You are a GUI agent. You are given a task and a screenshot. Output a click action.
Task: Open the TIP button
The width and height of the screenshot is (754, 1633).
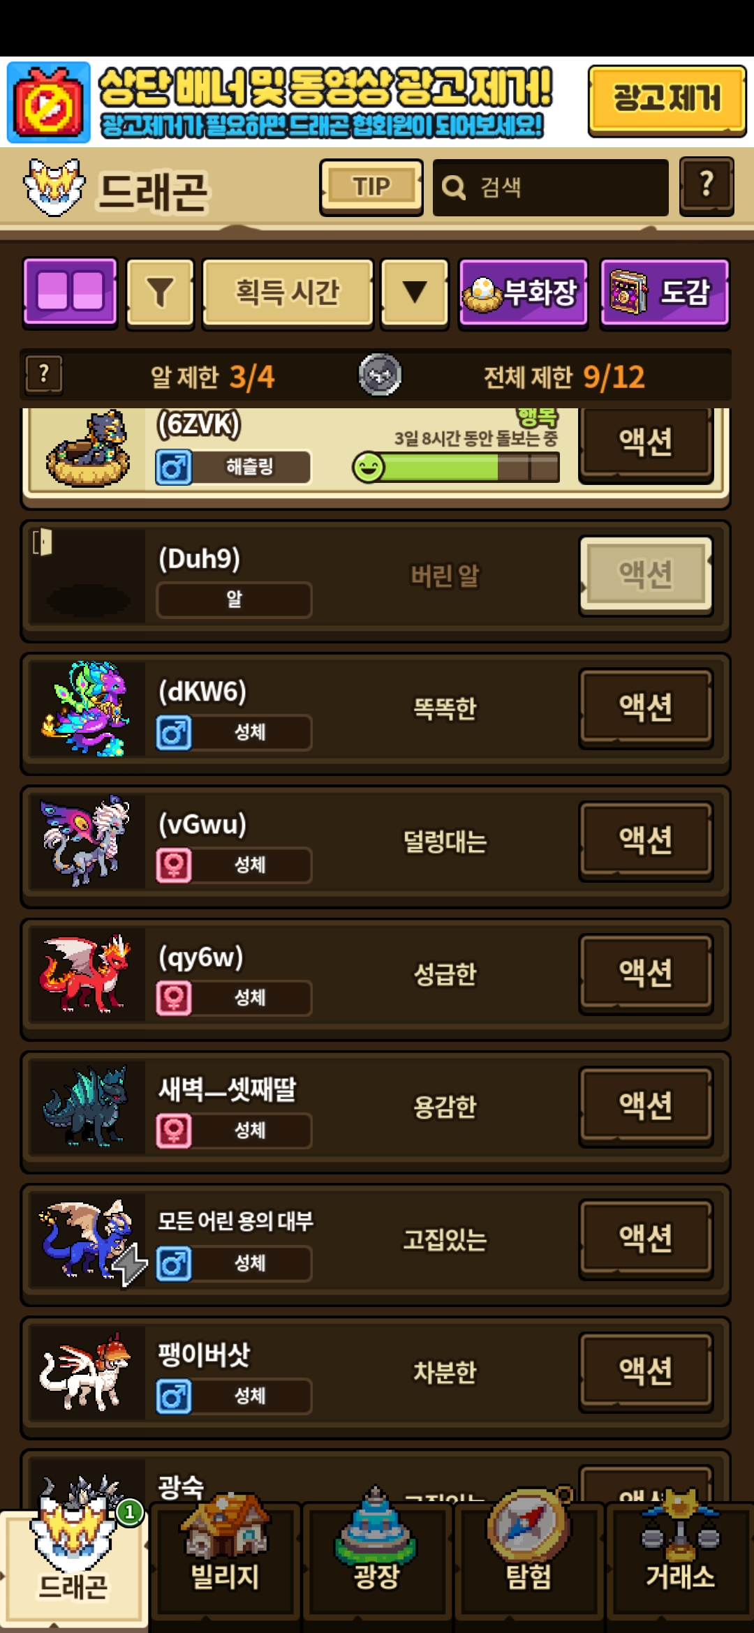pos(371,187)
